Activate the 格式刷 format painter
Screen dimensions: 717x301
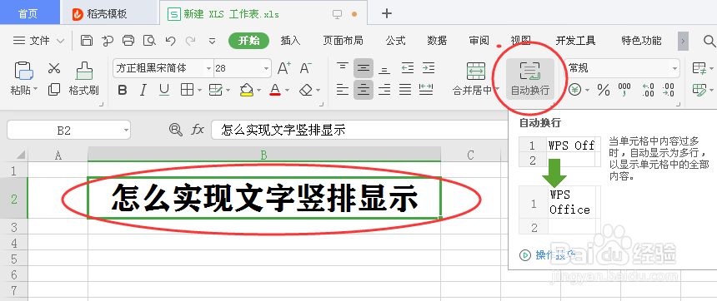pos(83,78)
